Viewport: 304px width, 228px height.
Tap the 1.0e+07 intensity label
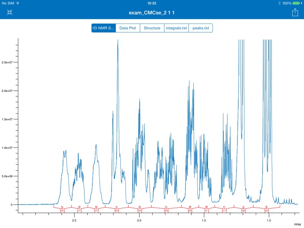pyautogui.click(x=7, y=148)
